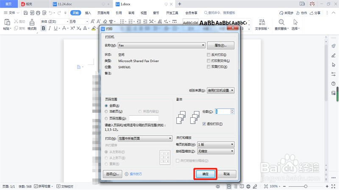Click the Print icon in quick toolbar
339x190 pixels.
(x=38, y=13)
